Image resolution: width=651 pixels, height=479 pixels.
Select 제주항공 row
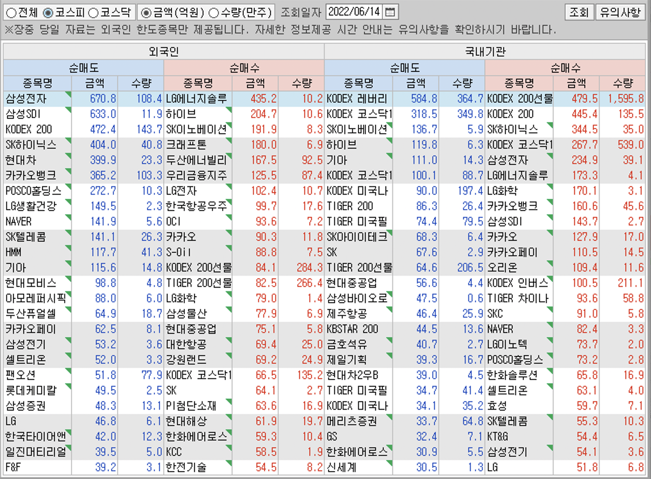(358, 314)
